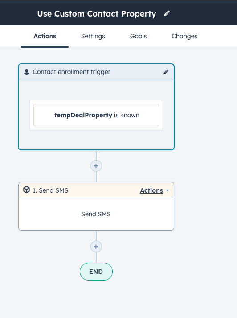
Task: Edit enrollment trigger via pencil icon
Action: pos(166,72)
